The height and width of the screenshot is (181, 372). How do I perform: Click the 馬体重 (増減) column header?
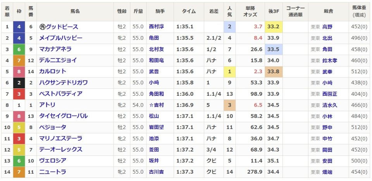359,12
